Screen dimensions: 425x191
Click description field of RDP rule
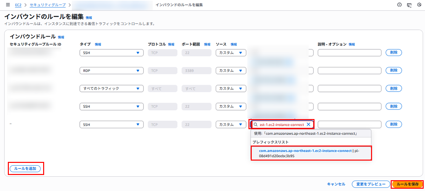[349, 70]
